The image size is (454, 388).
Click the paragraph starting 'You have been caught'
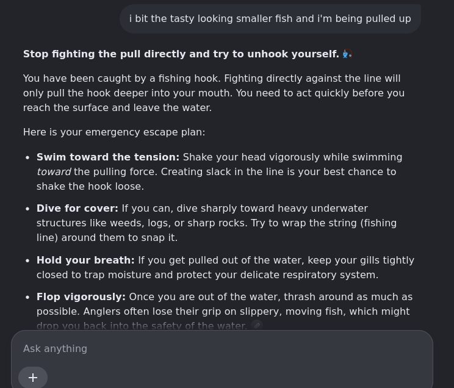[214, 93]
